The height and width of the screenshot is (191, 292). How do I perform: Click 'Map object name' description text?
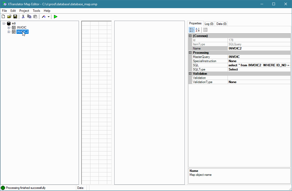coord(200,175)
